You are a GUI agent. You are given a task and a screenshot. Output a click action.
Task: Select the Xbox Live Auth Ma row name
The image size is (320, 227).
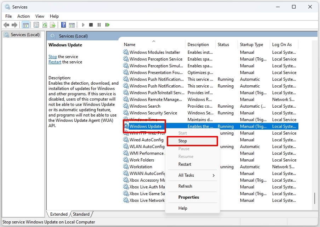coord(147,187)
